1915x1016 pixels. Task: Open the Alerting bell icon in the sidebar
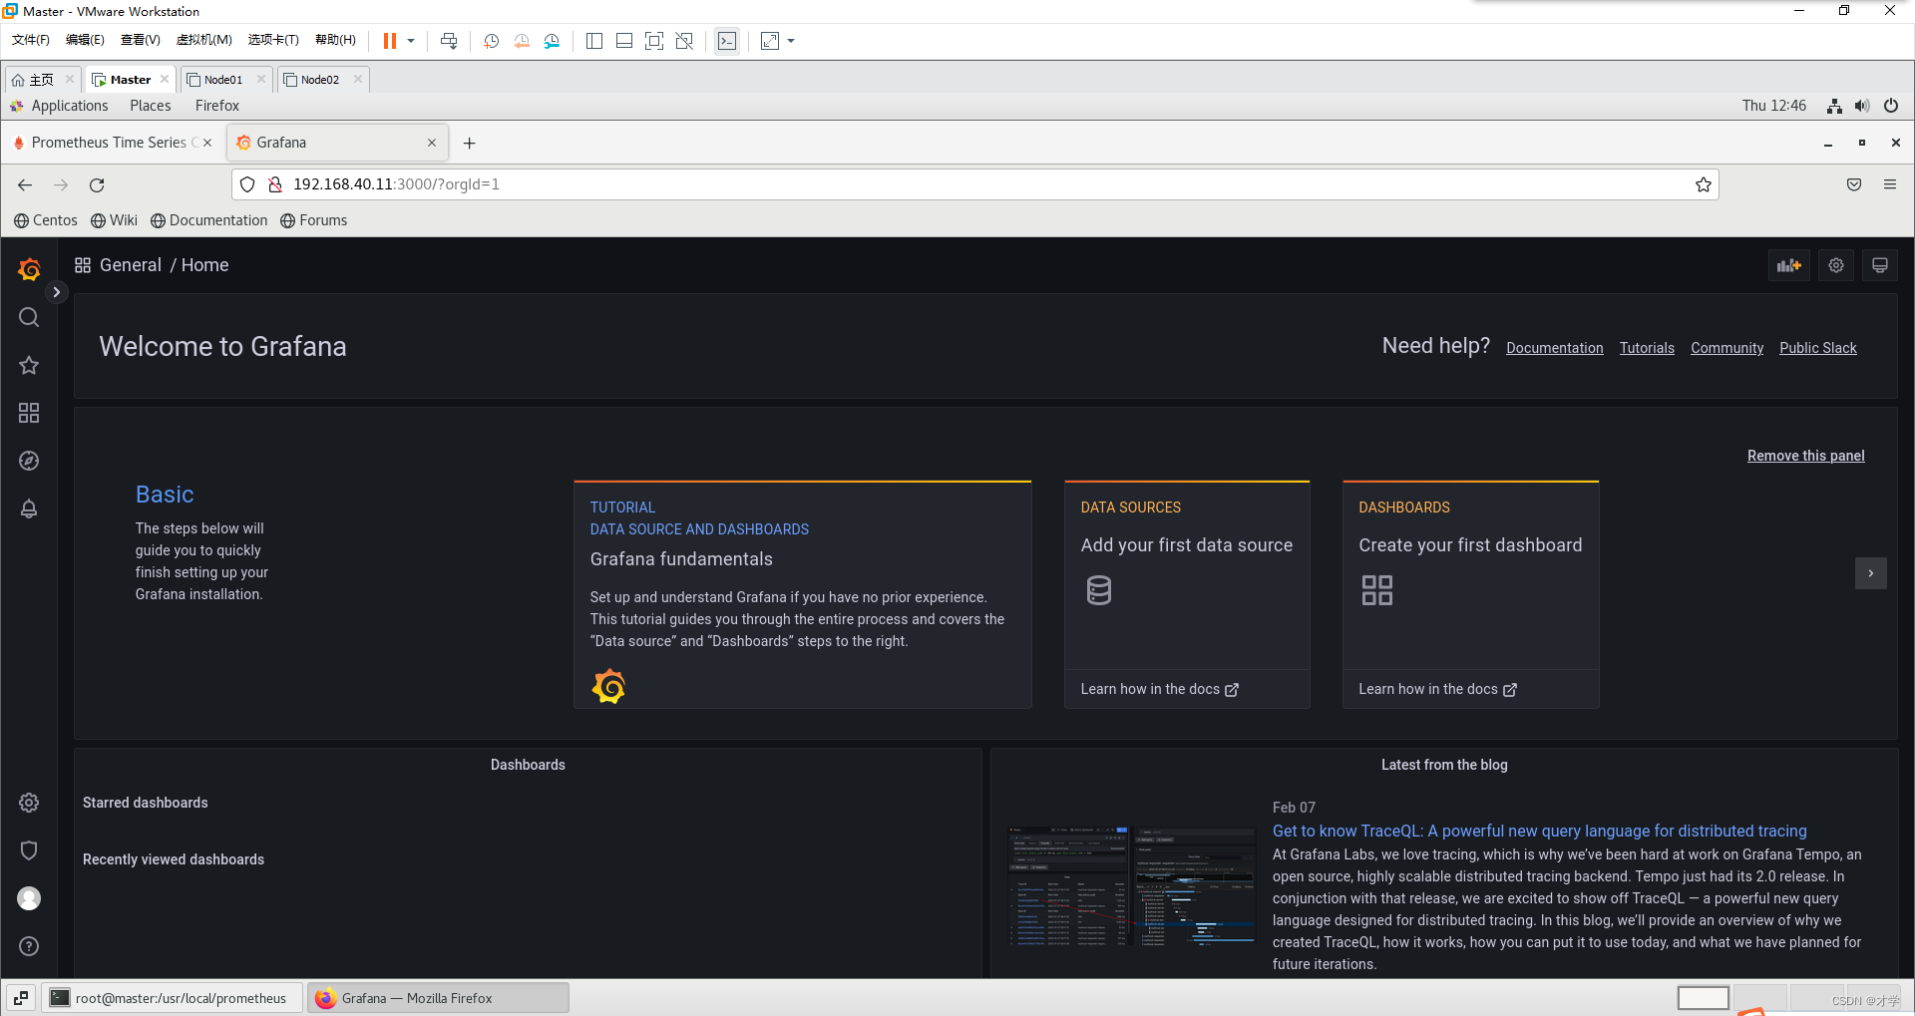[29, 508]
